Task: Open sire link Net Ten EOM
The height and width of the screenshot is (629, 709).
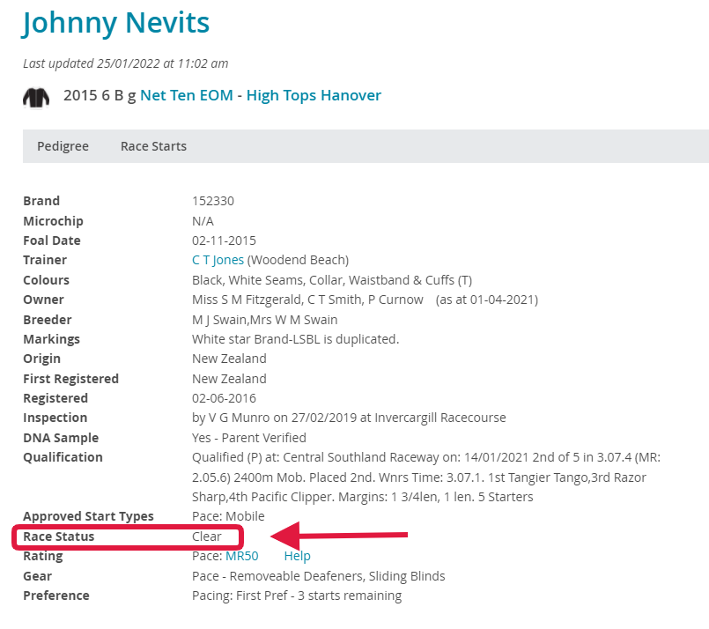Action: [x=187, y=95]
